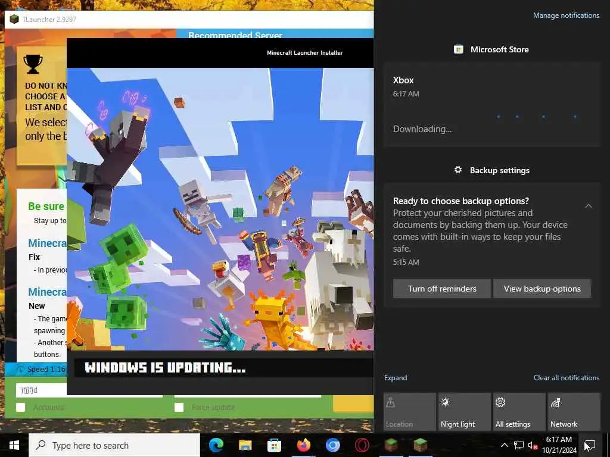This screenshot has width=610, height=457.
Task: Click the Microsoft Store notification header icon
Action: (x=458, y=49)
